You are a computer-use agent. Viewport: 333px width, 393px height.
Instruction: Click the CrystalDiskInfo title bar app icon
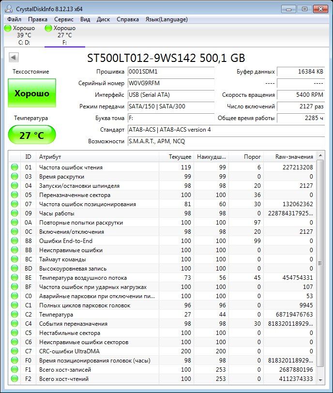click(9, 9)
